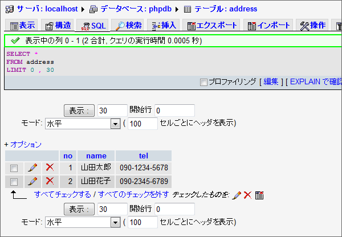
Task: Open the SQL tab
Action: point(93,26)
